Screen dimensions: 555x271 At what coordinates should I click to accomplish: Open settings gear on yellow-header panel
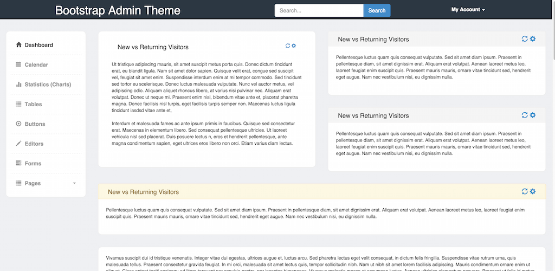click(x=533, y=191)
